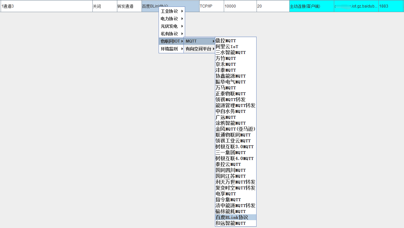Click the 主动连接(客户端) cell
Viewport: 404px width, 228px height.
[x=312, y=6]
